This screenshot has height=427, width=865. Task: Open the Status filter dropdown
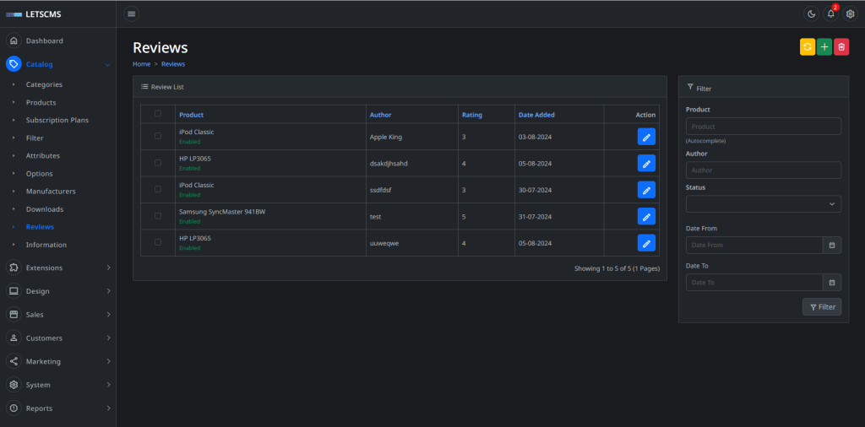click(x=764, y=204)
